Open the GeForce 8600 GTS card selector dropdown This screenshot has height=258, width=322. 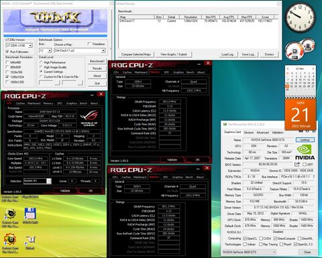pyautogui.click(x=249, y=252)
